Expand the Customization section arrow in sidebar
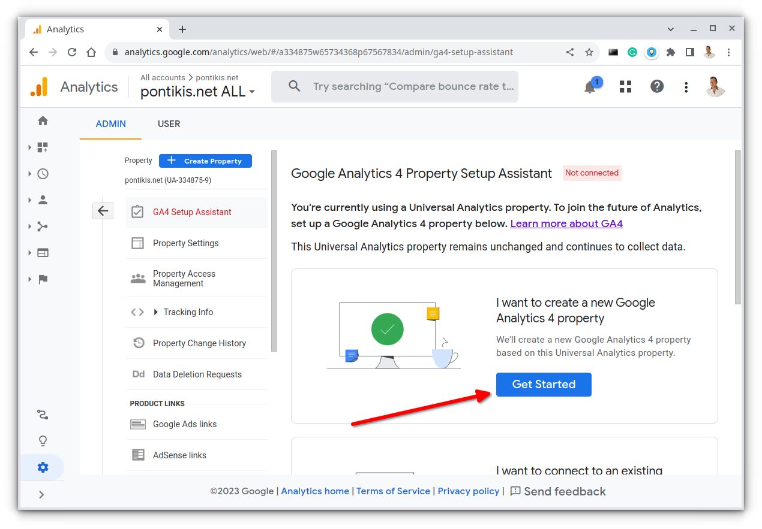762x529 pixels. 29,147
